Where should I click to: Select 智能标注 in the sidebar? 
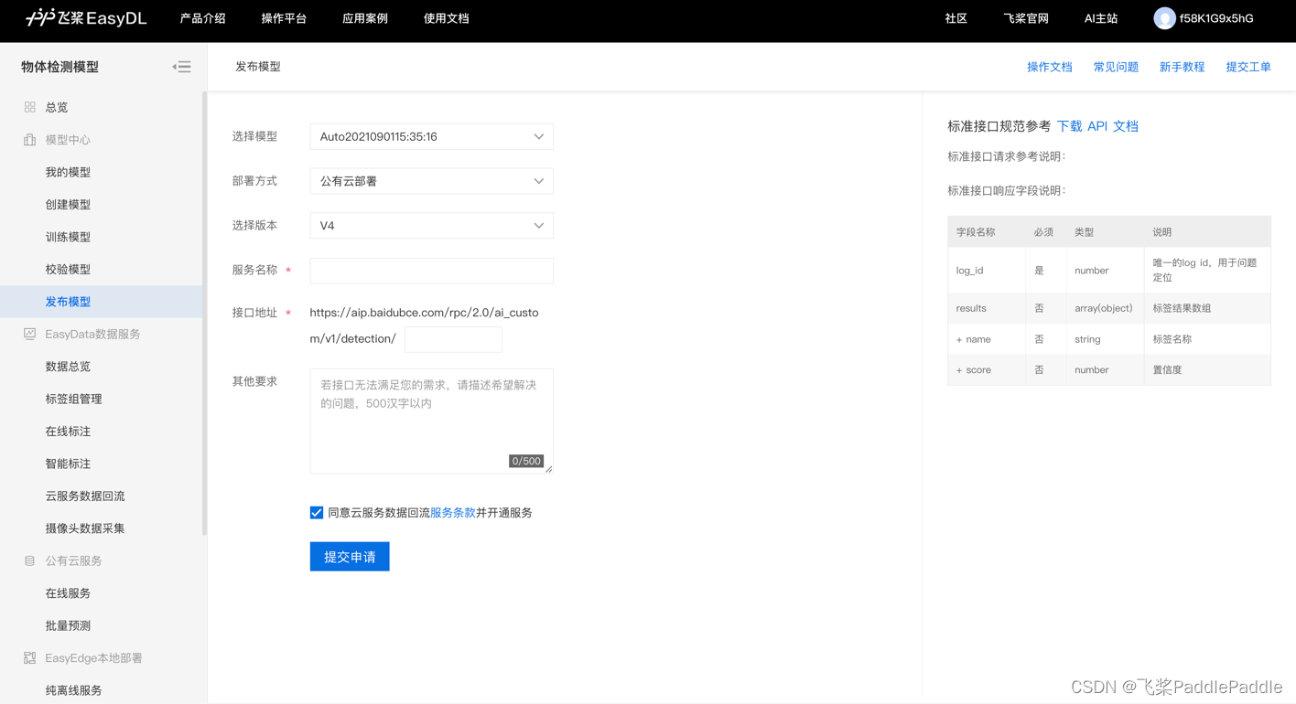tap(68, 464)
